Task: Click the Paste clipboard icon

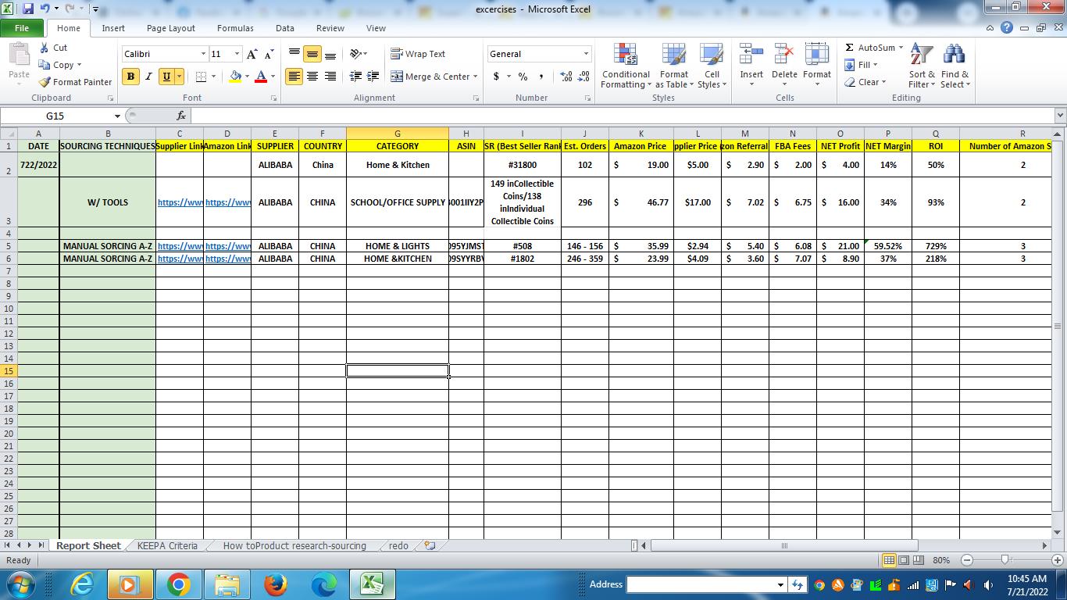Action: 19,55
